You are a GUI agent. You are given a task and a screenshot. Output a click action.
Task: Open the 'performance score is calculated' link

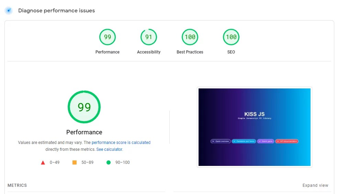(x=121, y=143)
